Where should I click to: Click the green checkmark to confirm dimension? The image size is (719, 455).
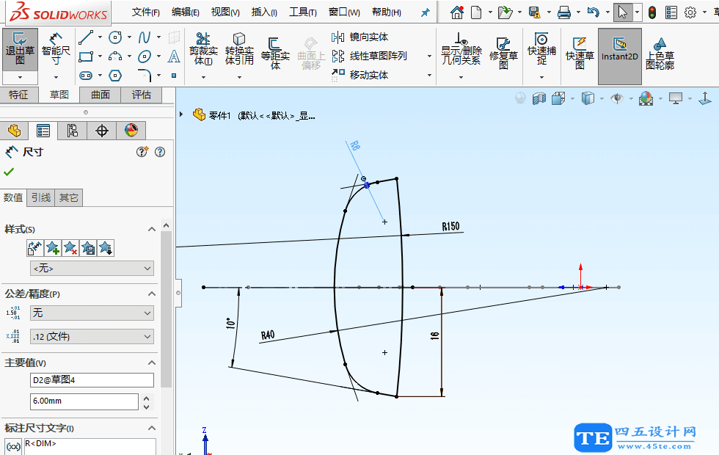coord(9,172)
